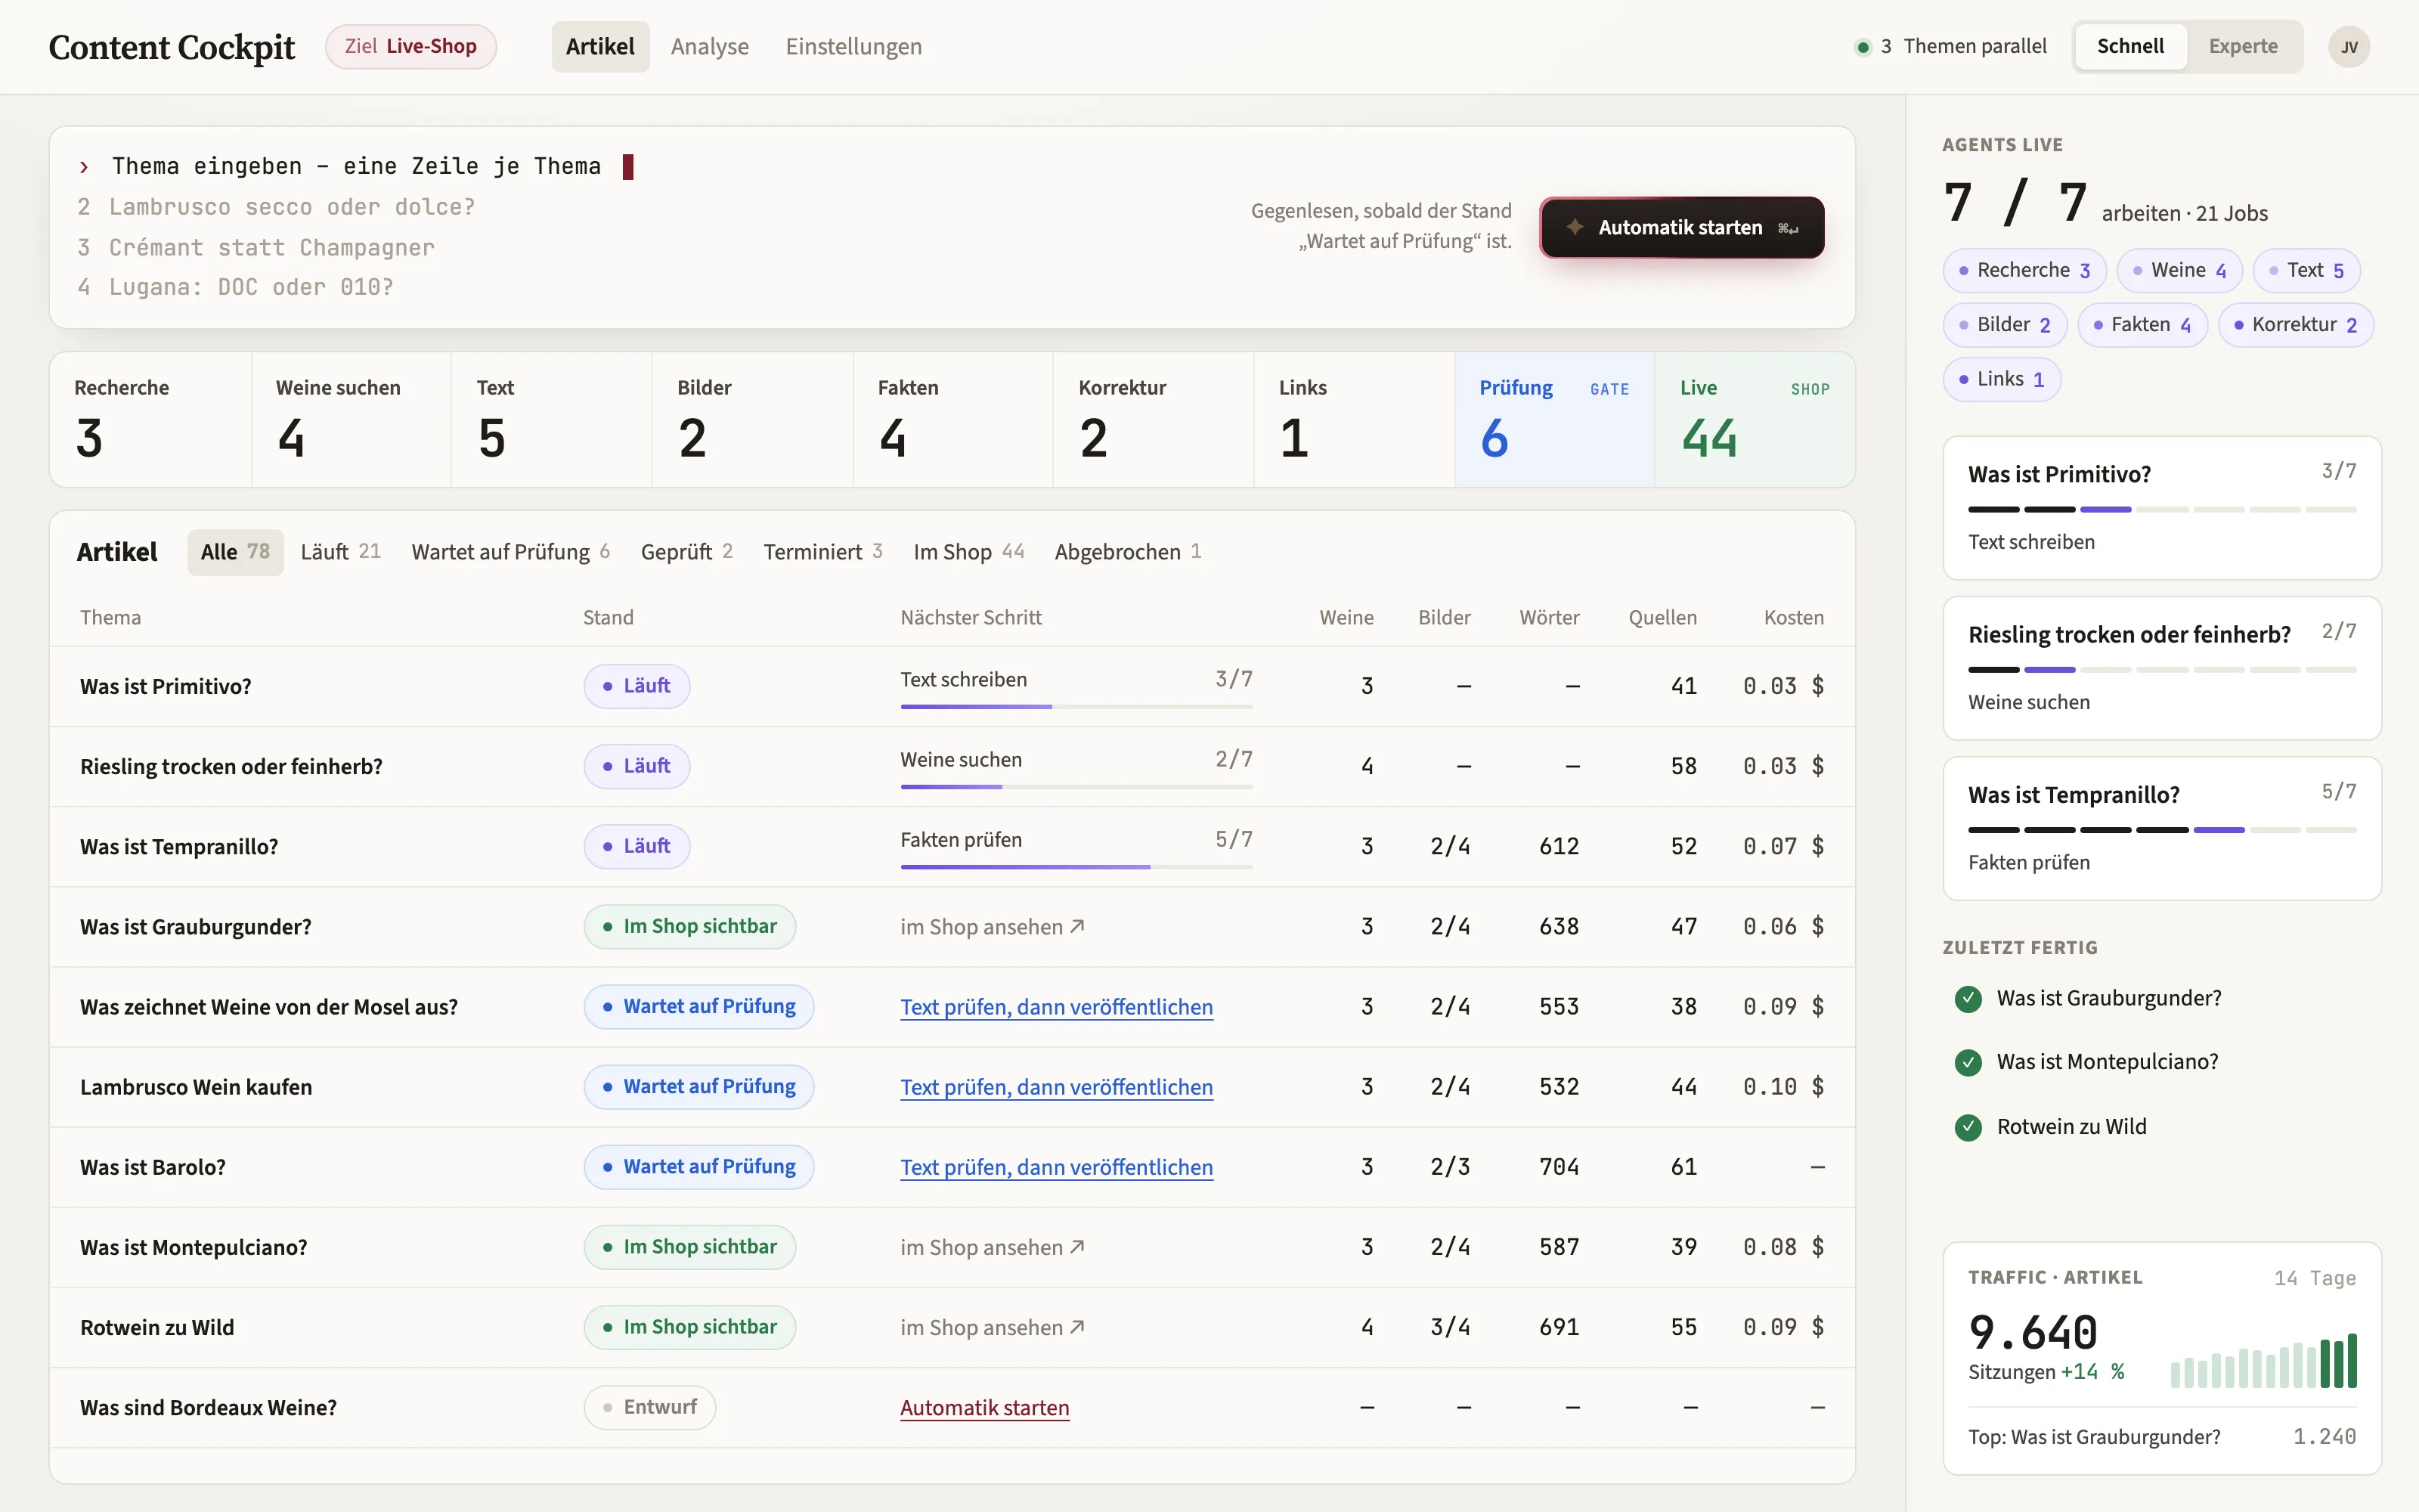Click the JV user avatar

point(2348,47)
